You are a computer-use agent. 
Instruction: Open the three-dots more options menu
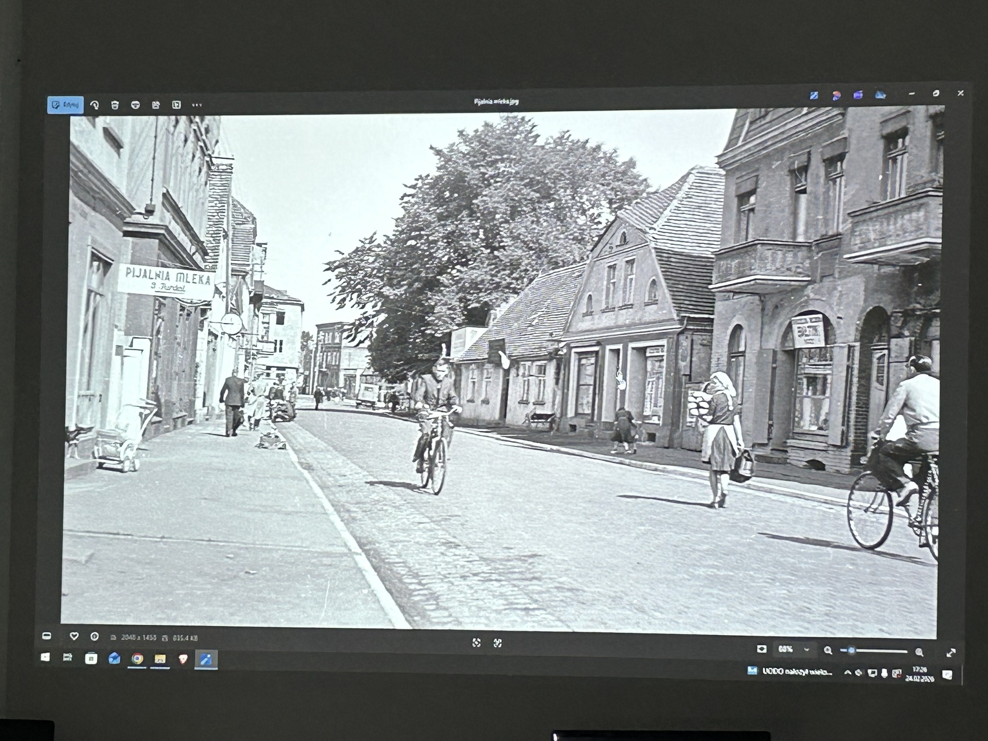(x=196, y=105)
